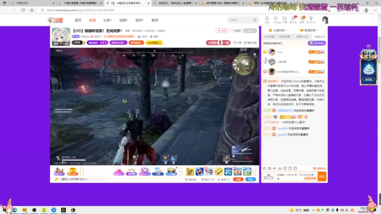Open the 首页 home menu item
Viewport: 381px width, 214px height.
point(78,20)
